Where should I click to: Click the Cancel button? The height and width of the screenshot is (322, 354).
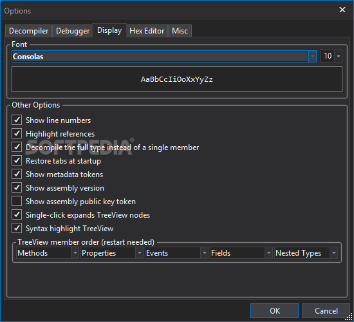[x=326, y=310]
